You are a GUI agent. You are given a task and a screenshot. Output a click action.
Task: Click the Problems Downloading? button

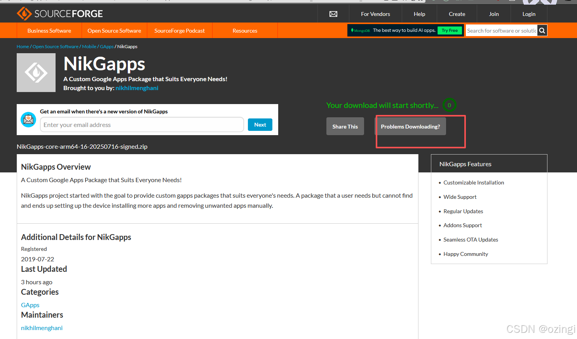coord(410,126)
